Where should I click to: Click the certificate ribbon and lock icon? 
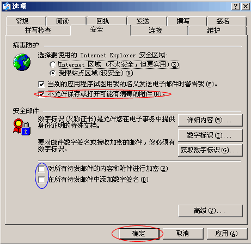(22, 127)
